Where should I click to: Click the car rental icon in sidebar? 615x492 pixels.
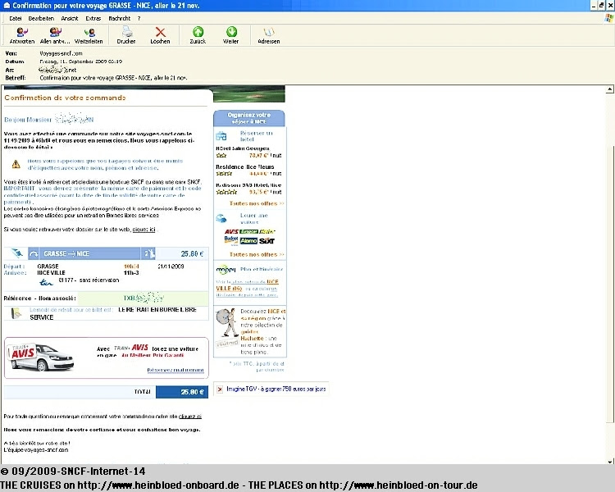[x=221, y=218]
